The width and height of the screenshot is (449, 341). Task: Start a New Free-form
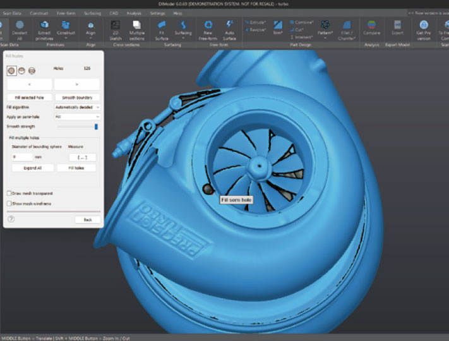[207, 26]
